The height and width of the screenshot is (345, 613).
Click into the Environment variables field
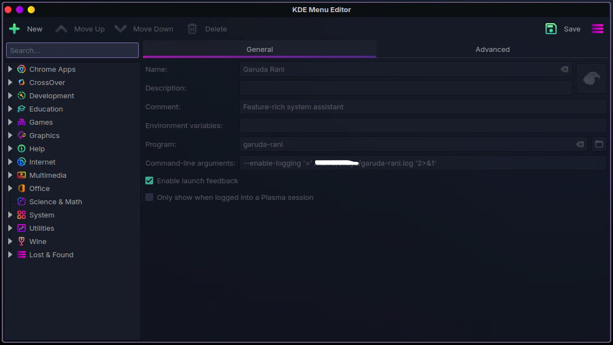pyautogui.click(x=423, y=126)
